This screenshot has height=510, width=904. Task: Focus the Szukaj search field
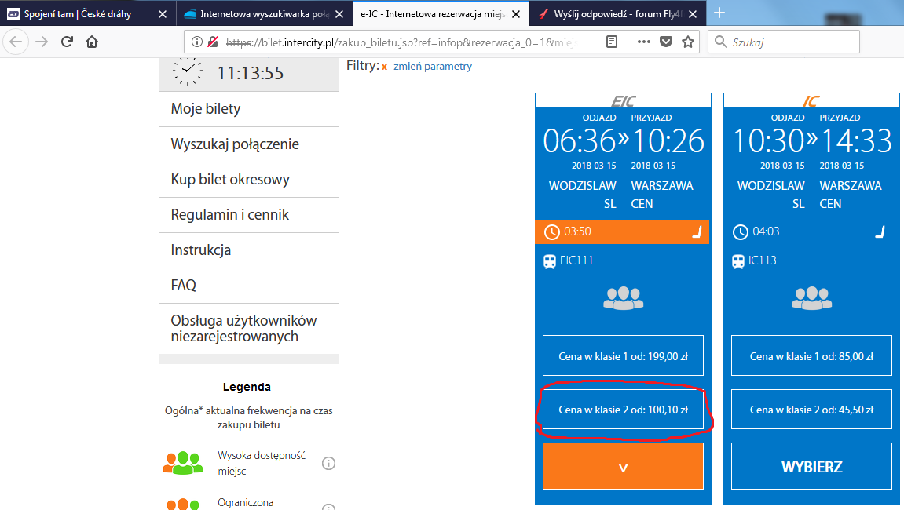click(x=784, y=42)
